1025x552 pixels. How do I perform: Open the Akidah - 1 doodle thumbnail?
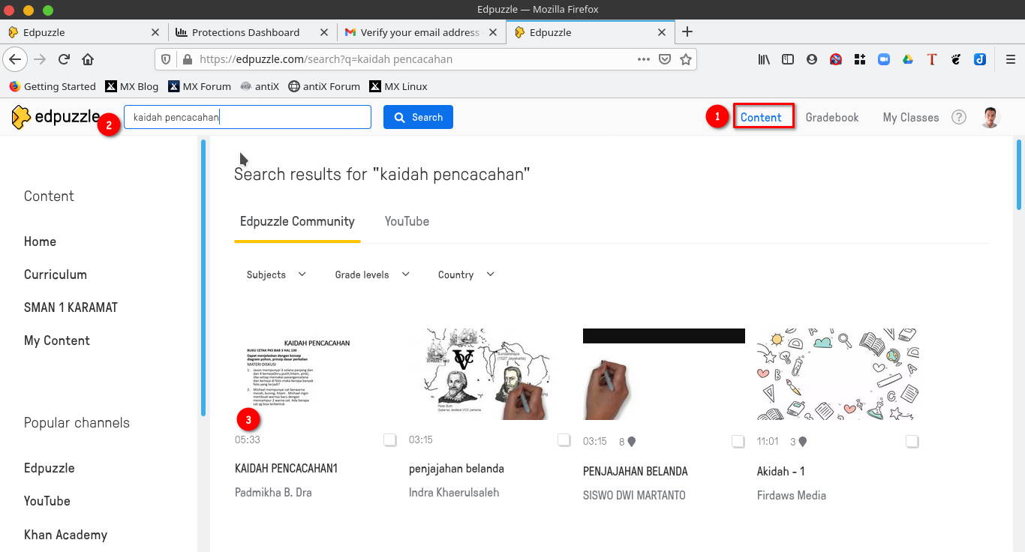coord(838,373)
